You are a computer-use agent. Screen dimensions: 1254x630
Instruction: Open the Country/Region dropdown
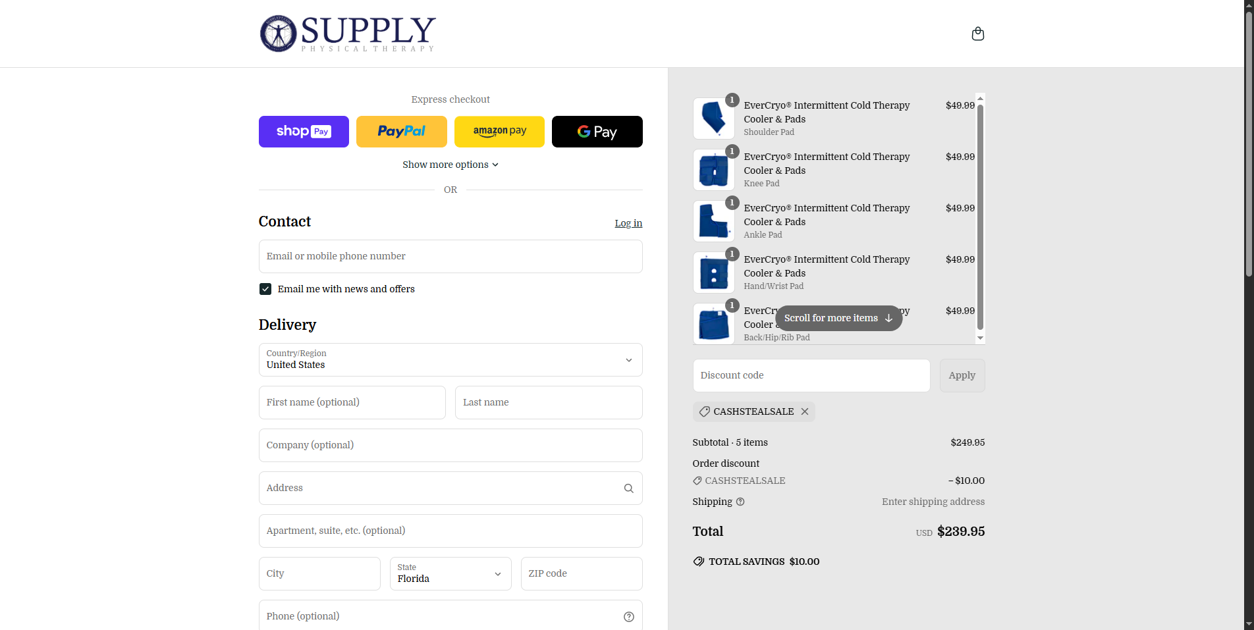click(x=450, y=359)
